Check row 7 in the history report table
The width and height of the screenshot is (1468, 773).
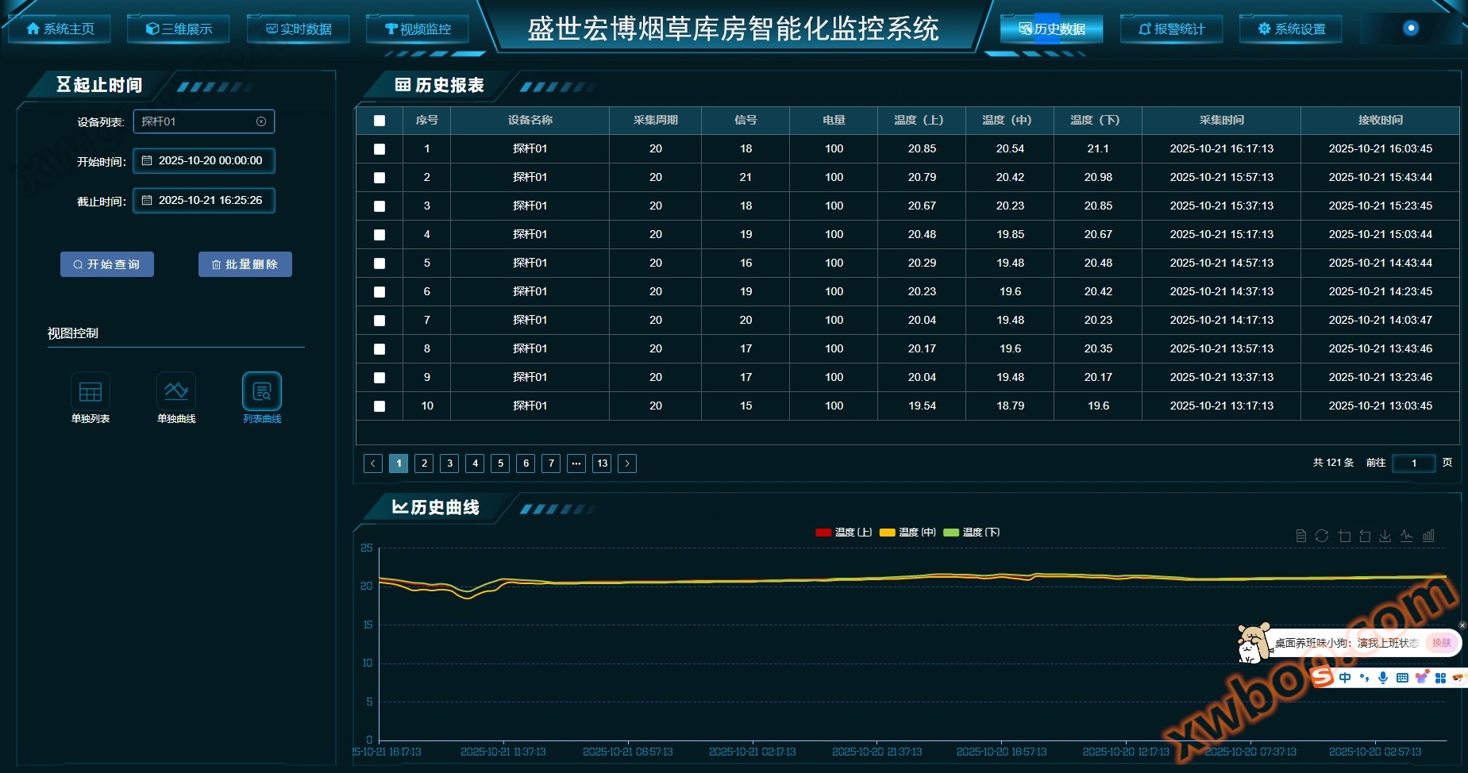[380, 321]
